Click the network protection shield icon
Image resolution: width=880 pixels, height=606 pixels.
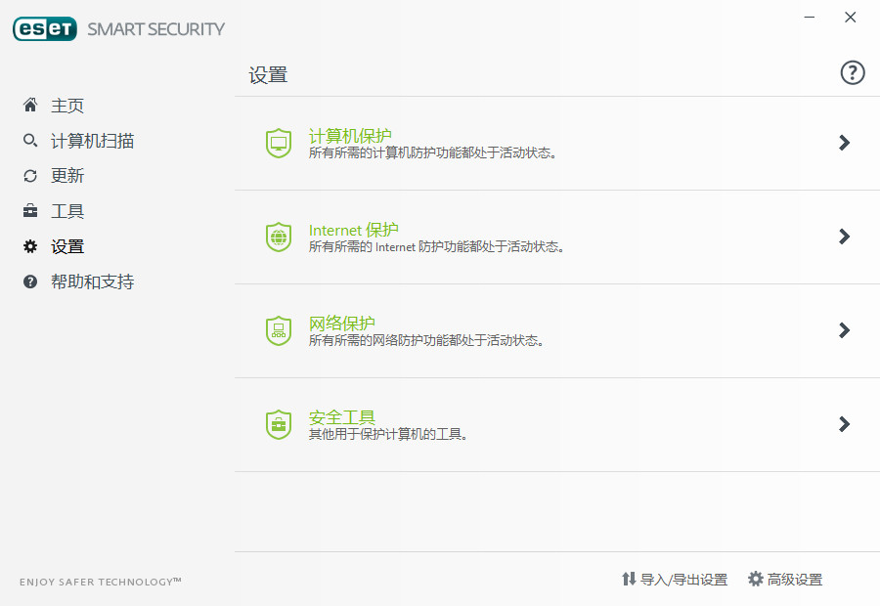(x=279, y=330)
